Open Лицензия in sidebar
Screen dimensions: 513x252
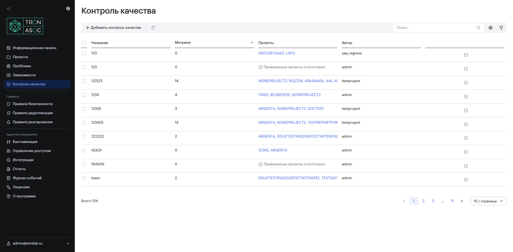37,187
